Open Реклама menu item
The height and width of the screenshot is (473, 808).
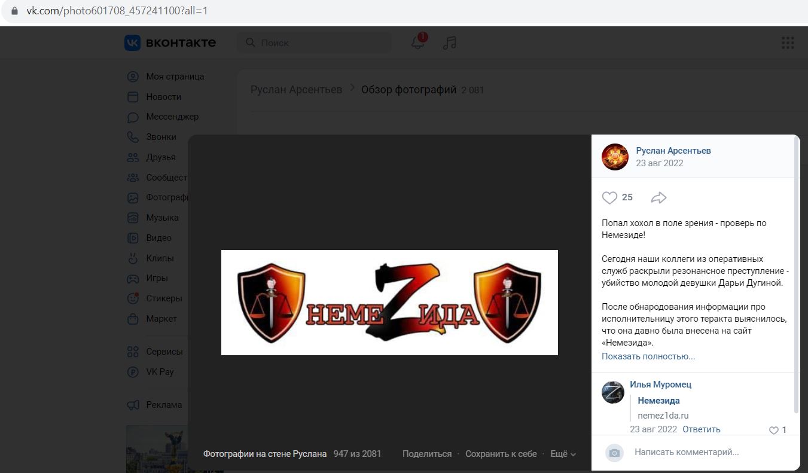[x=164, y=405]
